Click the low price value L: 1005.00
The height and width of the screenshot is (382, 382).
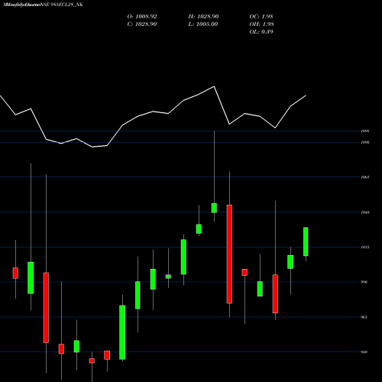[x=203, y=24]
